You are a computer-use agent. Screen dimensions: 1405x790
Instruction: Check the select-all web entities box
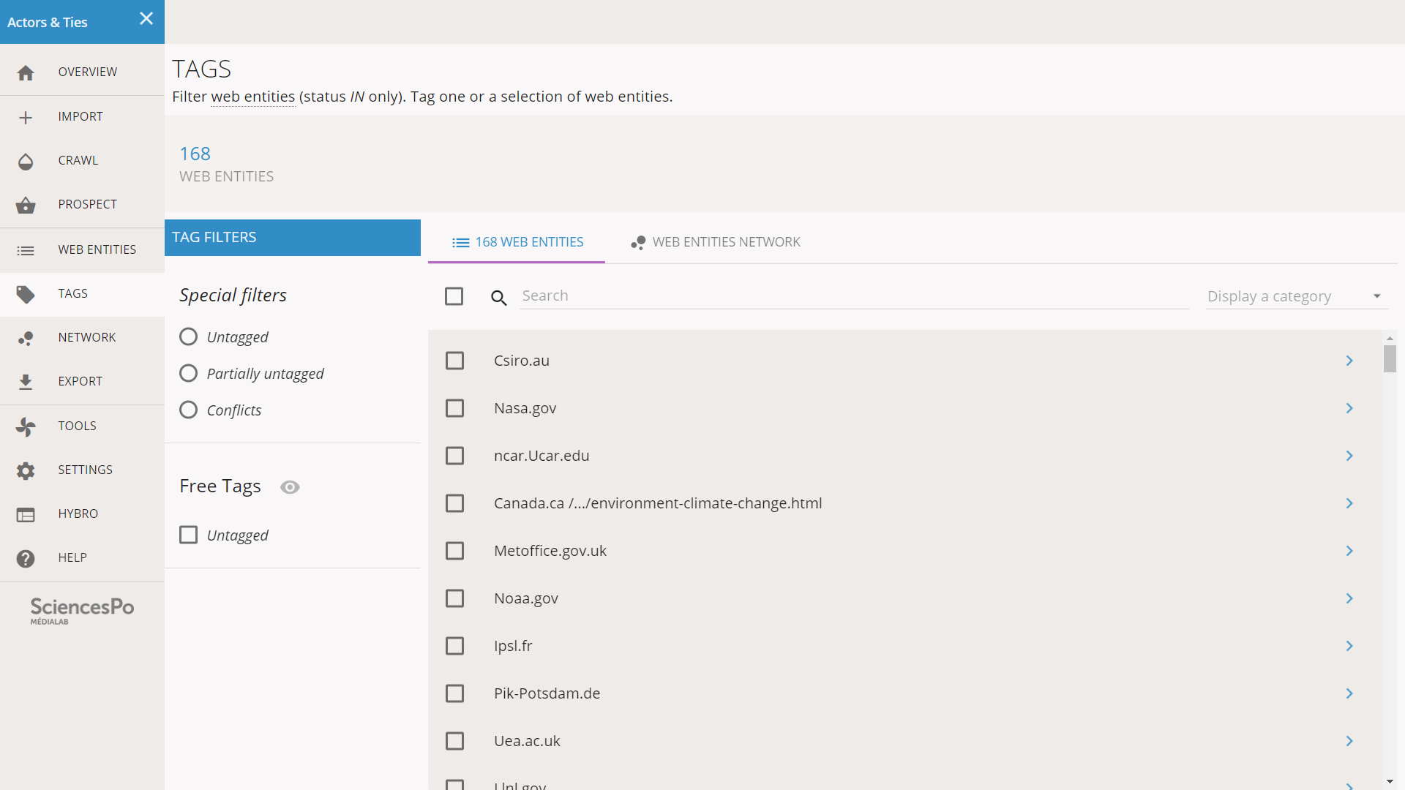(454, 296)
